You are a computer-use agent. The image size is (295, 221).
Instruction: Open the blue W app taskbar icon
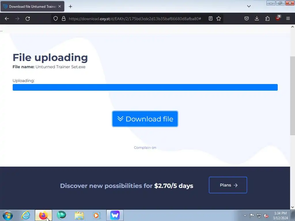click(x=115, y=215)
